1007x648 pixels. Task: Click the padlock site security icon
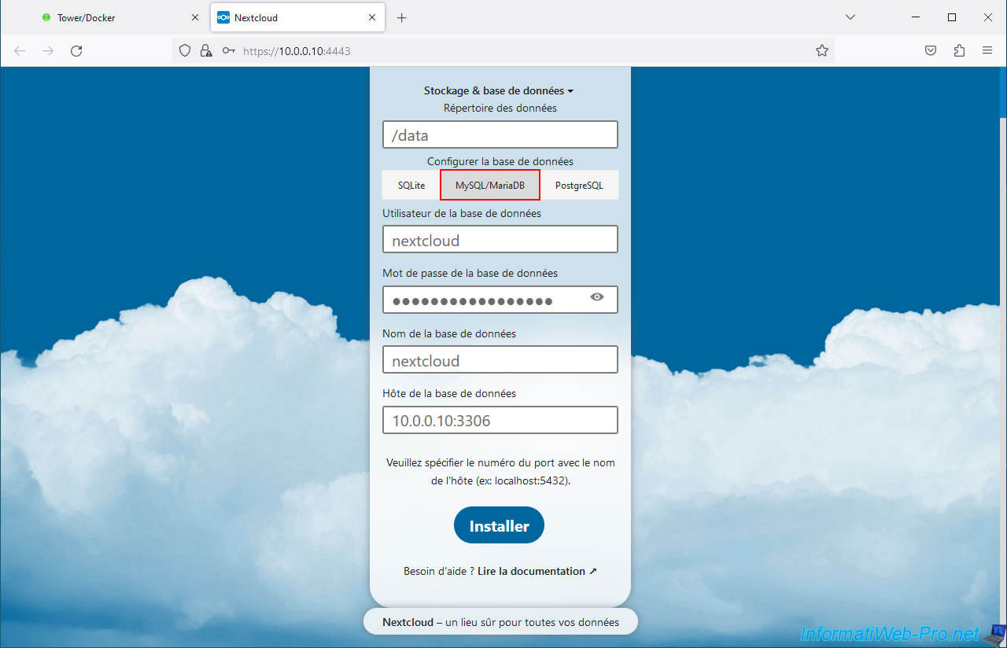click(206, 51)
